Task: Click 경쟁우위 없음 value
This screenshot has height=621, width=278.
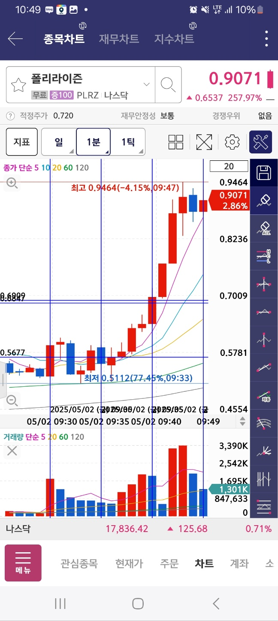Action: (x=265, y=116)
